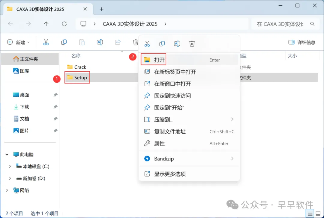Navigate up one folder level

tap(46, 24)
